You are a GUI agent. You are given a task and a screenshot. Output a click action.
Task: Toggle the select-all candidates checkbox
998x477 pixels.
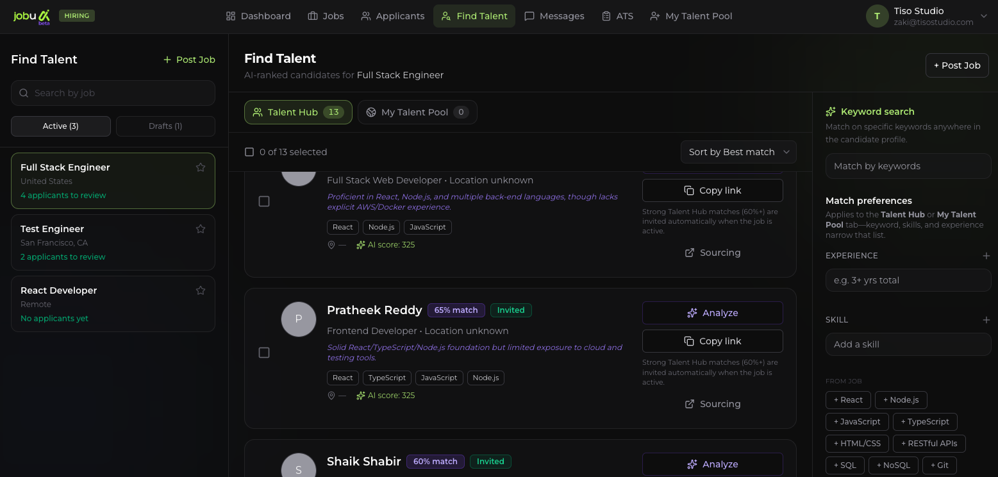(x=250, y=152)
